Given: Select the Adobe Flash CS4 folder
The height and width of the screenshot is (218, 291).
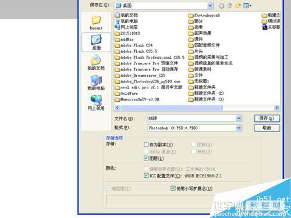Looking at the screenshot, I should point(134,45).
